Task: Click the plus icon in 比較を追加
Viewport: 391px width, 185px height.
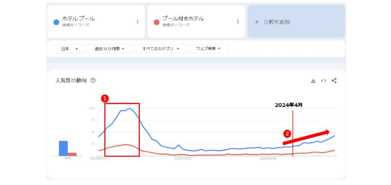Action: (257, 22)
